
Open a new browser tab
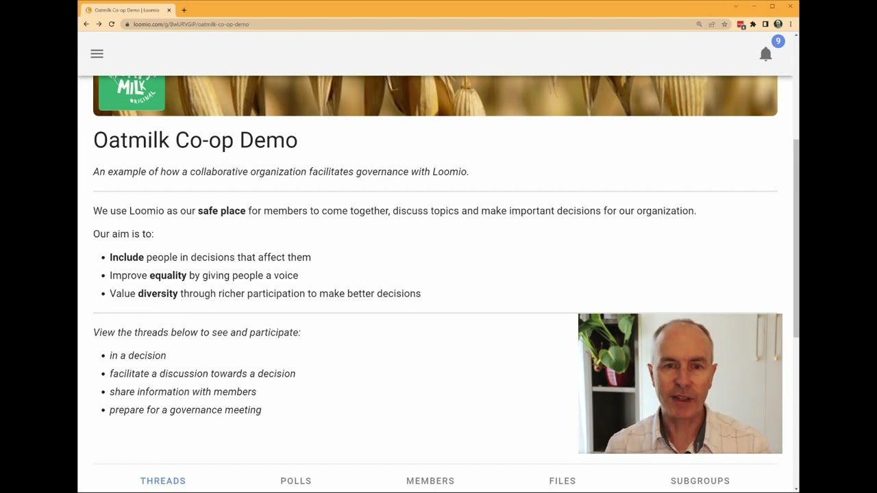click(184, 10)
